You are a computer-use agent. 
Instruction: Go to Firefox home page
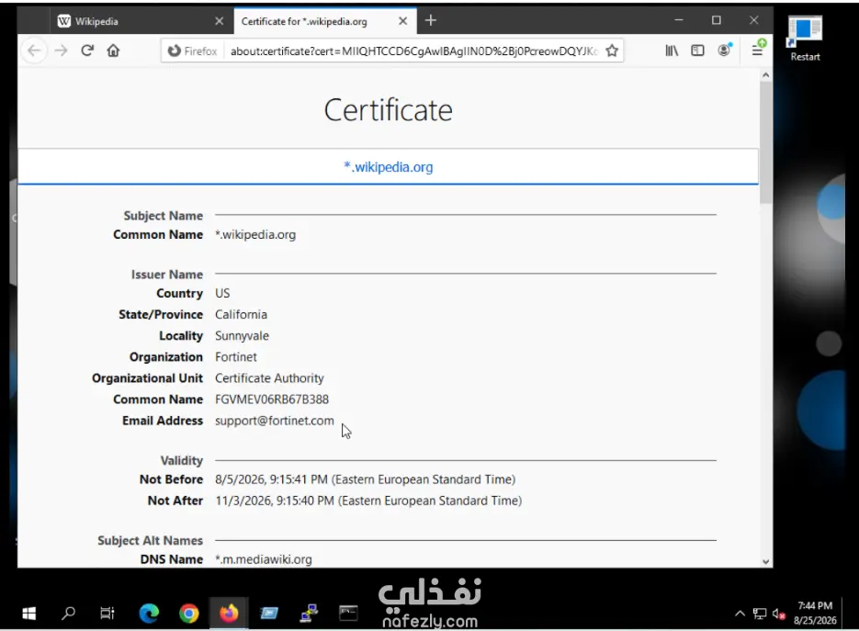coord(113,51)
